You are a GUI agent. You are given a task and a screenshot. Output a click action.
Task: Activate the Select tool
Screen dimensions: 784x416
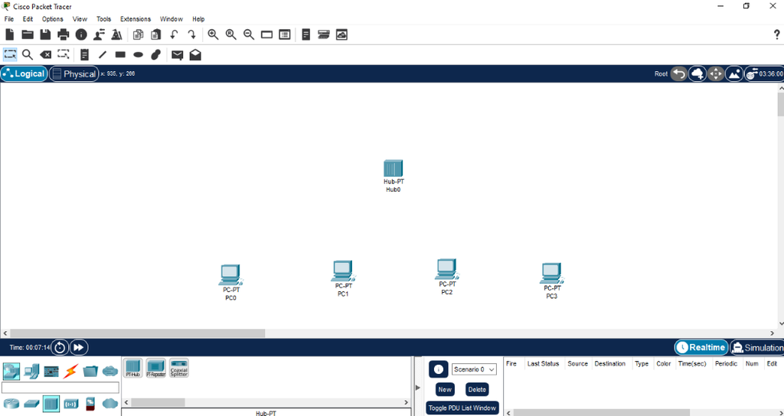(x=10, y=54)
